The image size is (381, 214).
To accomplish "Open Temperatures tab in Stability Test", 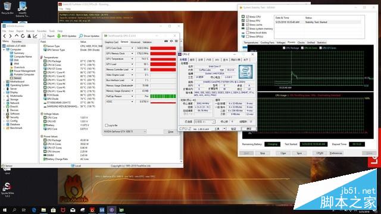I will [251, 42].
